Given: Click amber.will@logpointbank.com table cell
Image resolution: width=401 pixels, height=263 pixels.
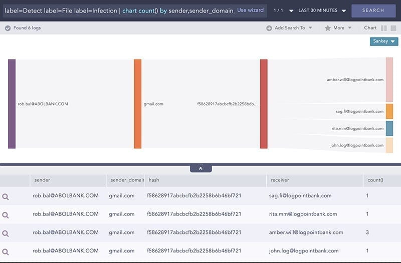Looking at the screenshot, I should coord(306,232).
